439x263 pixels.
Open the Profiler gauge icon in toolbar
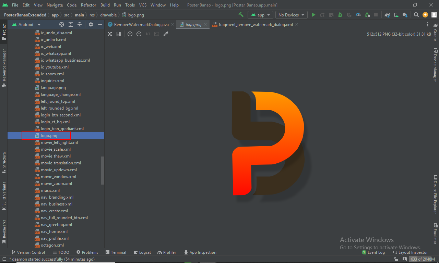[x=358, y=15]
